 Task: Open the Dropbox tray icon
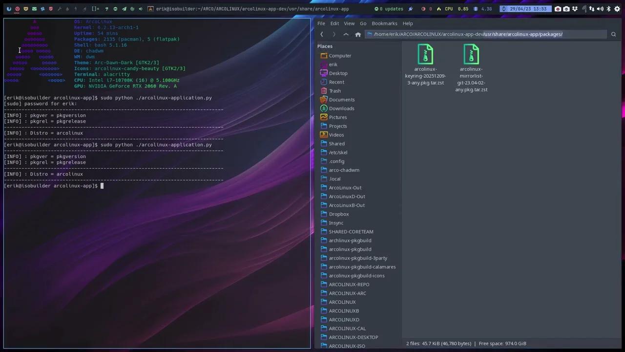[575, 9]
